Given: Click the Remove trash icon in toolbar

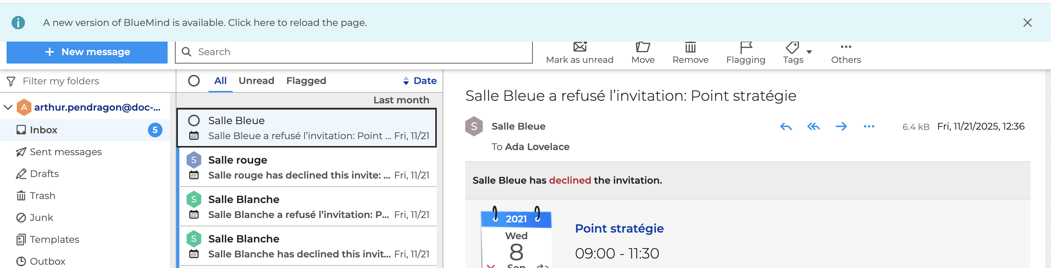Looking at the screenshot, I should [690, 47].
